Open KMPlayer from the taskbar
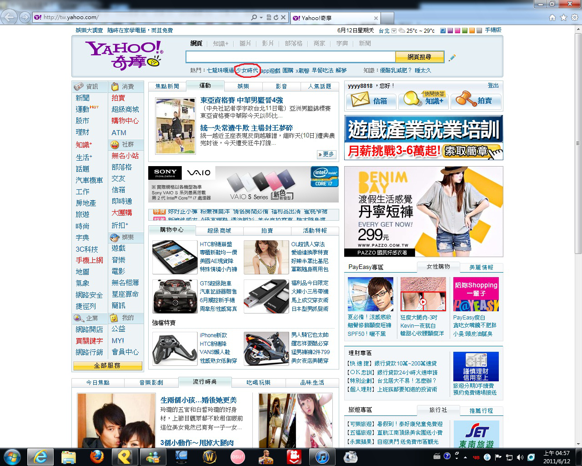This screenshot has height=466, width=582. [181, 456]
